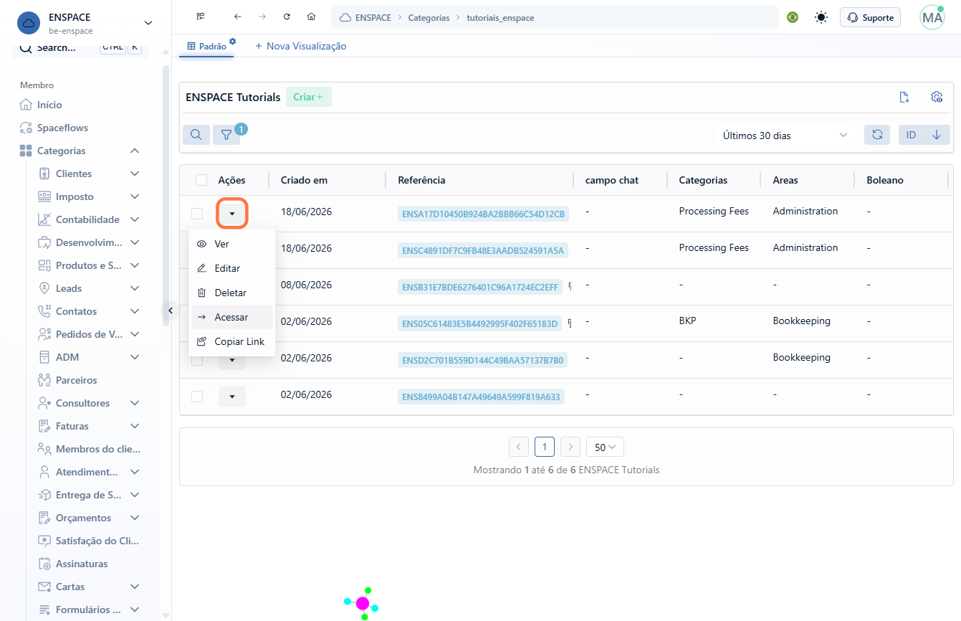The image size is (961, 621).
Task: Open the Últimos 30 dias dropdown
Action: click(x=785, y=135)
